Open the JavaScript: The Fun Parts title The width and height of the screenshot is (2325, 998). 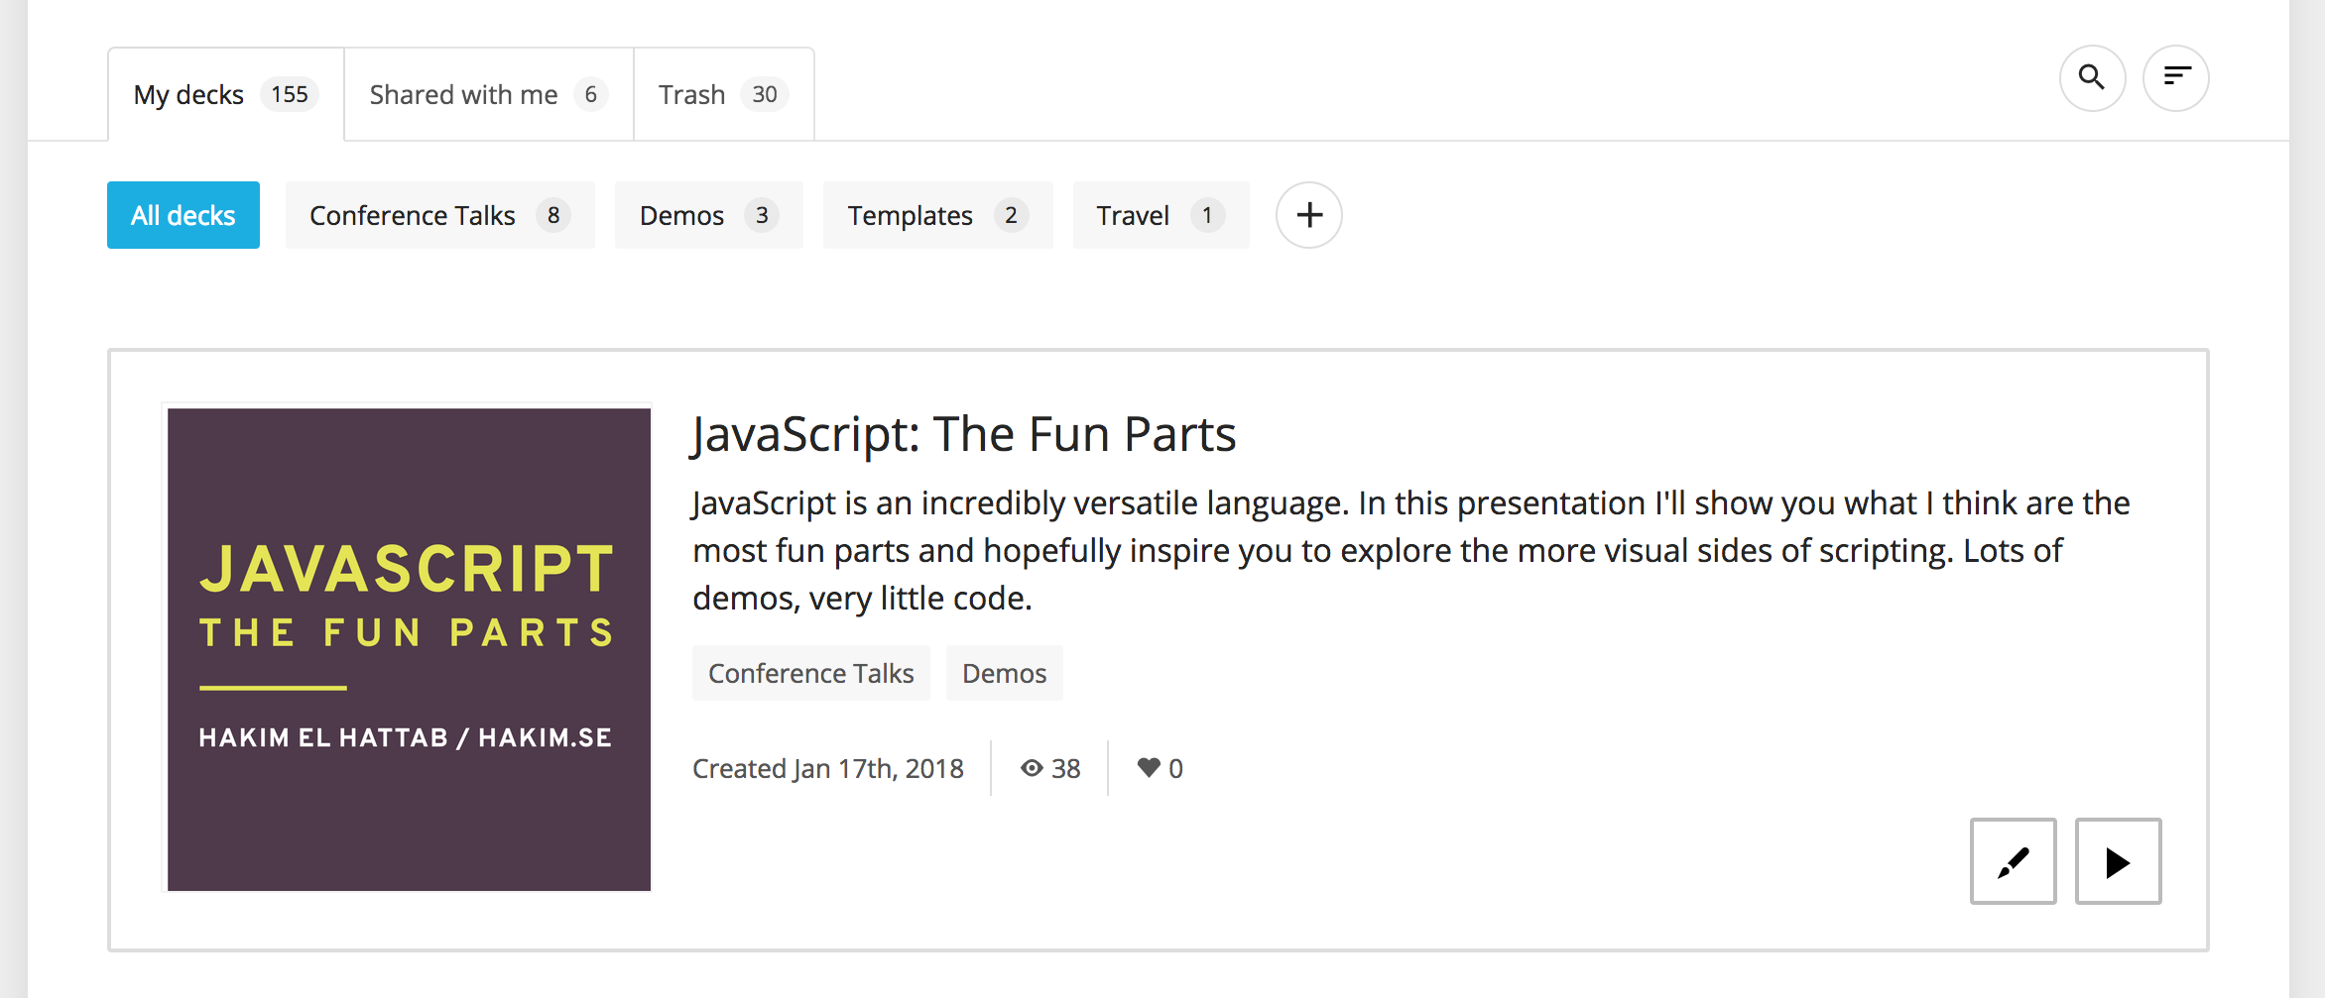(x=963, y=434)
